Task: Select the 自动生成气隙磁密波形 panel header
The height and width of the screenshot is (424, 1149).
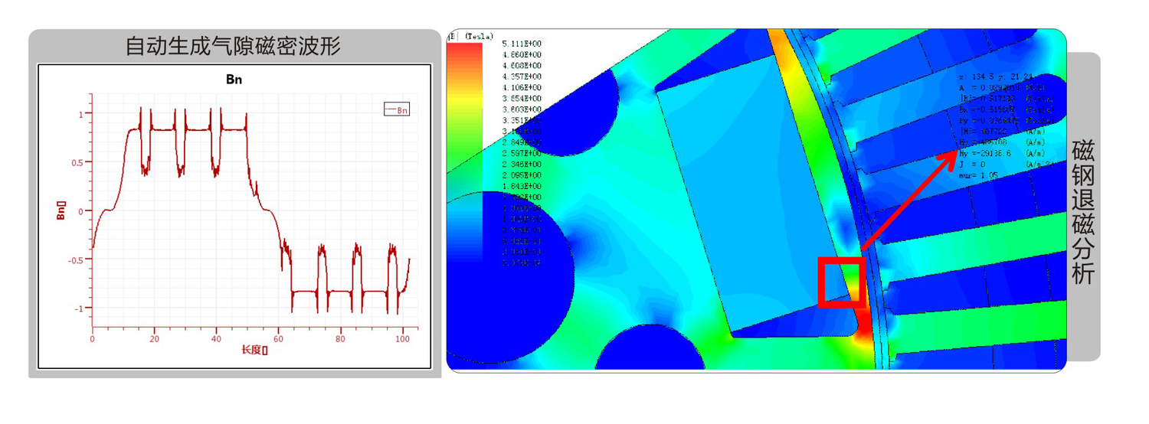Action: (233, 47)
